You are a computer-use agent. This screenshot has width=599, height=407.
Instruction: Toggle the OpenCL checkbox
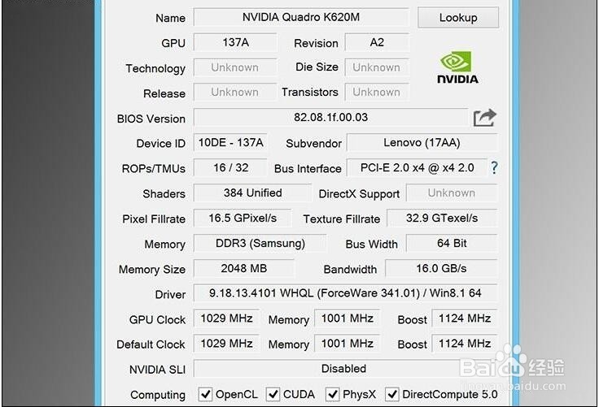point(206,395)
